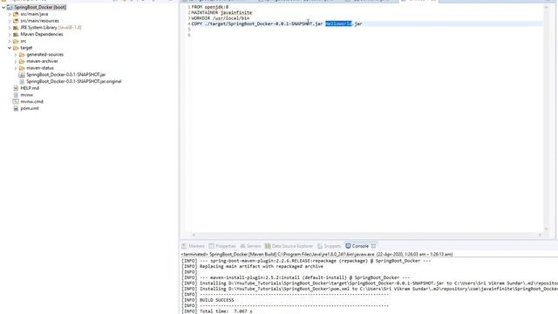Click the generated-sources folder icon

22,54
